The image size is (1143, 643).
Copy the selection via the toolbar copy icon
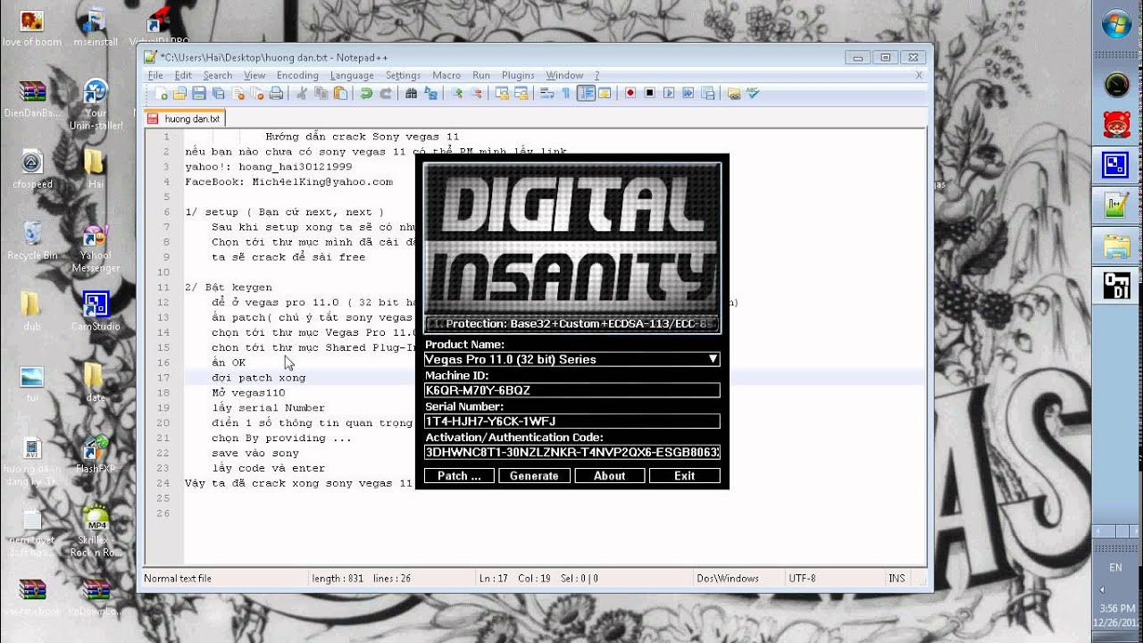coord(321,93)
